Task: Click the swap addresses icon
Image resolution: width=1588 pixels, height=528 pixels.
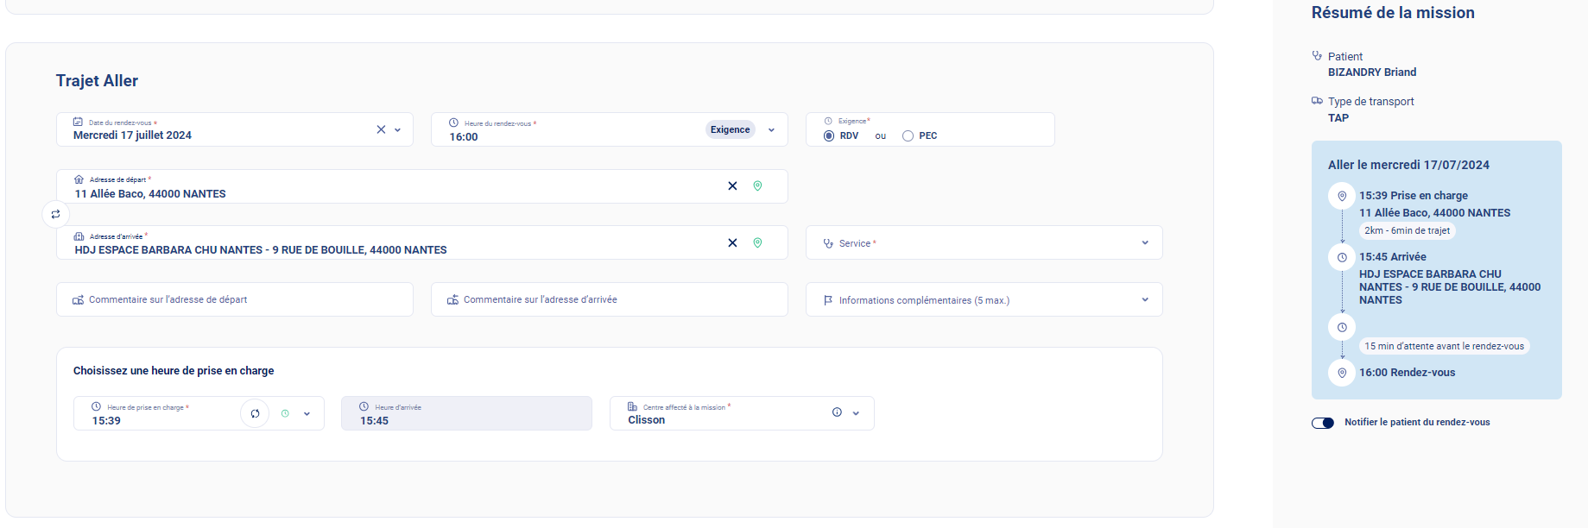Action: (x=55, y=214)
